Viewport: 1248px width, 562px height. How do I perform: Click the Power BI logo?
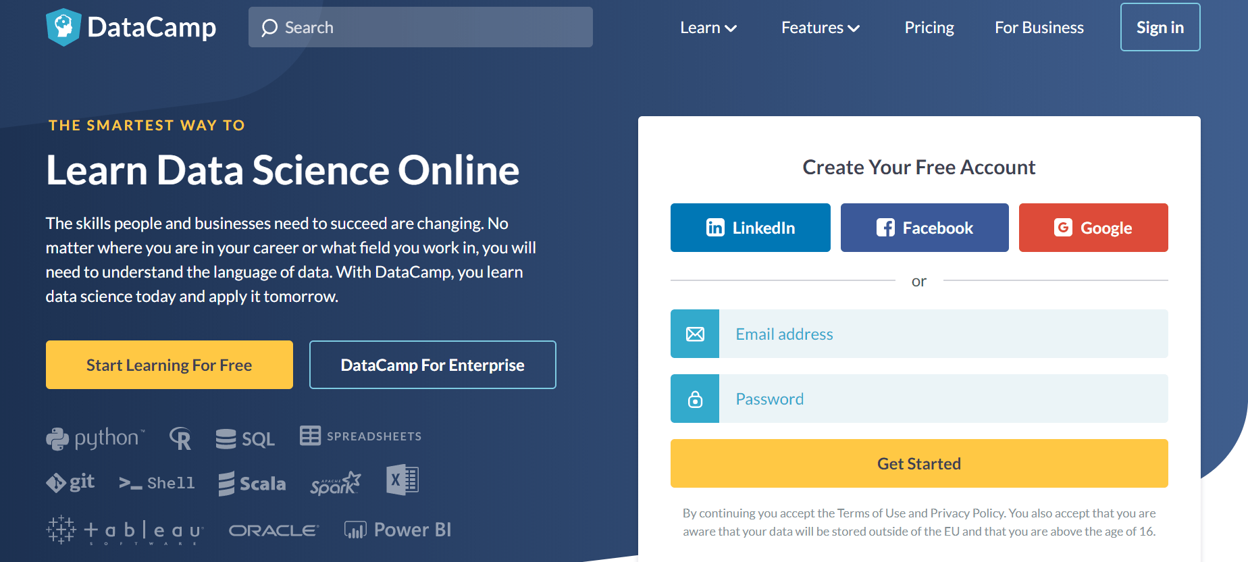coord(398,530)
